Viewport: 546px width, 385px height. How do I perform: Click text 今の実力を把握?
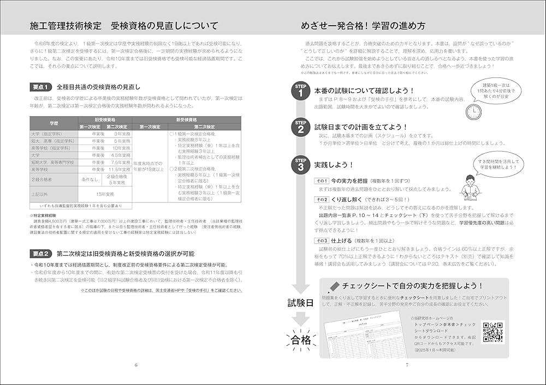pyautogui.click(x=349, y=181)
